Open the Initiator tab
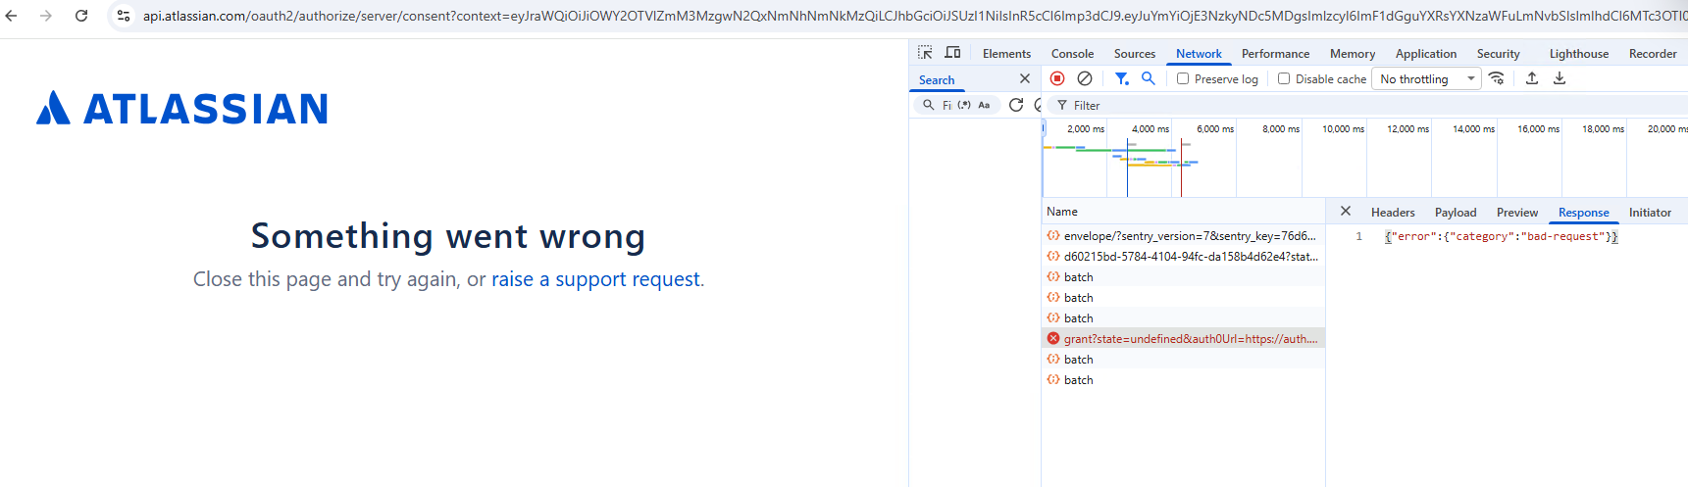This screenshot has width=1688, height=487. coord(1650,213)
